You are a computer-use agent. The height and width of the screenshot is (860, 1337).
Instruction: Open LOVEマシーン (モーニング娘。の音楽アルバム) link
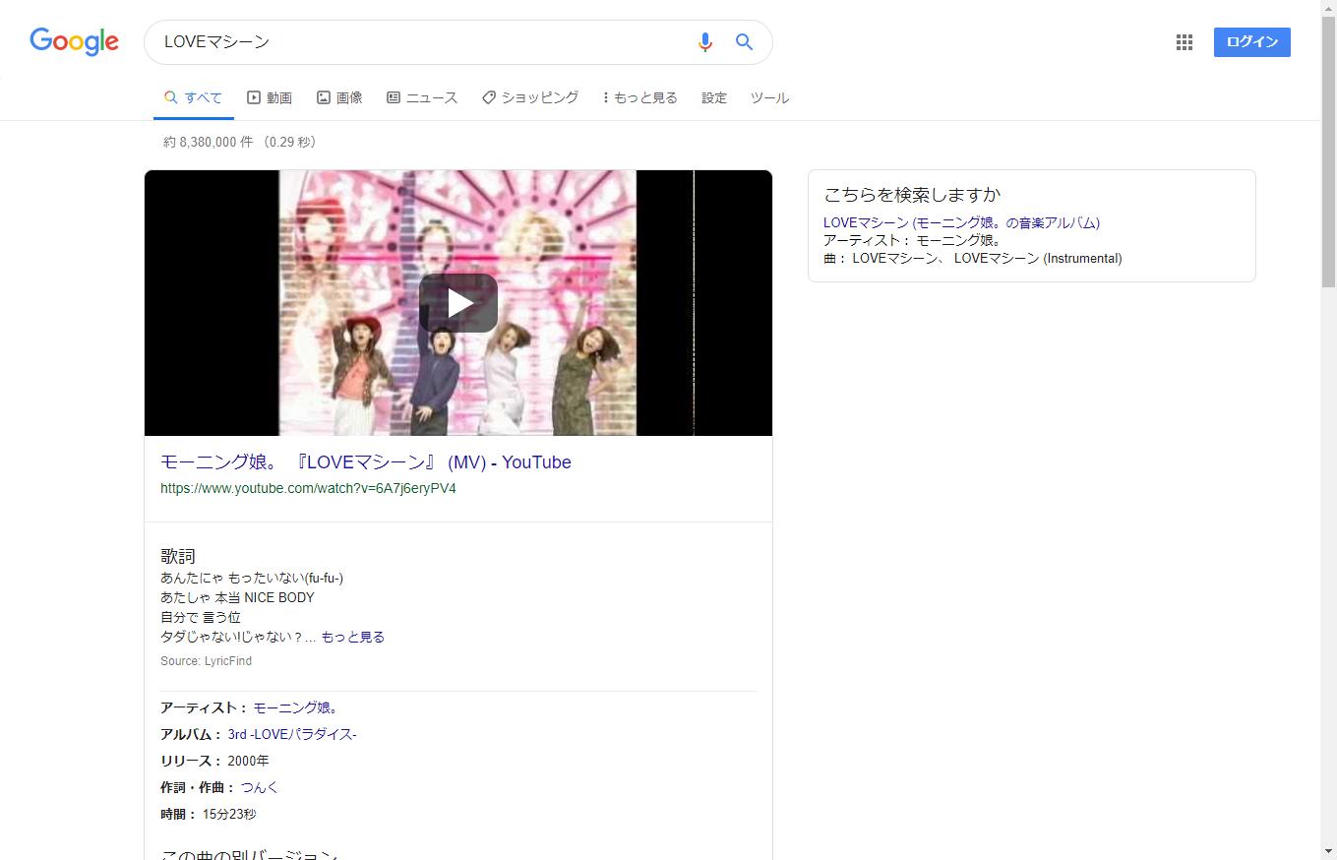(x=961, y=222)
